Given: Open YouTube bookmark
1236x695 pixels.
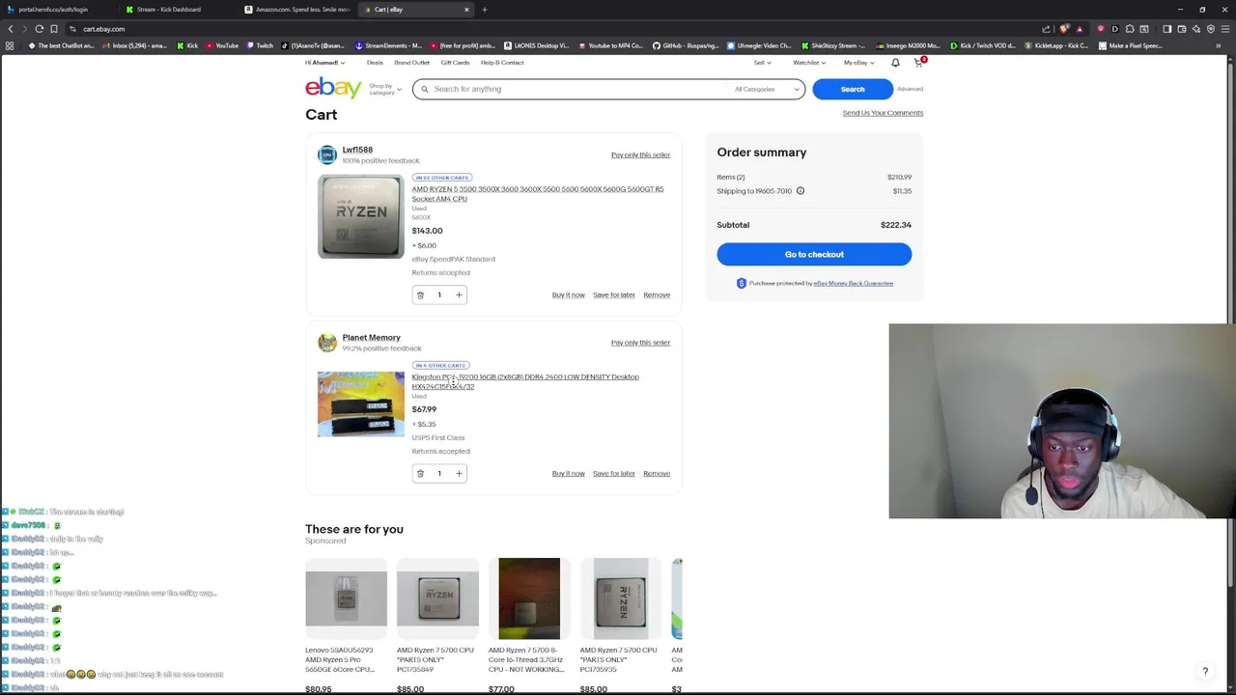Looking at the screenshot, I should (x=222, y=45).
